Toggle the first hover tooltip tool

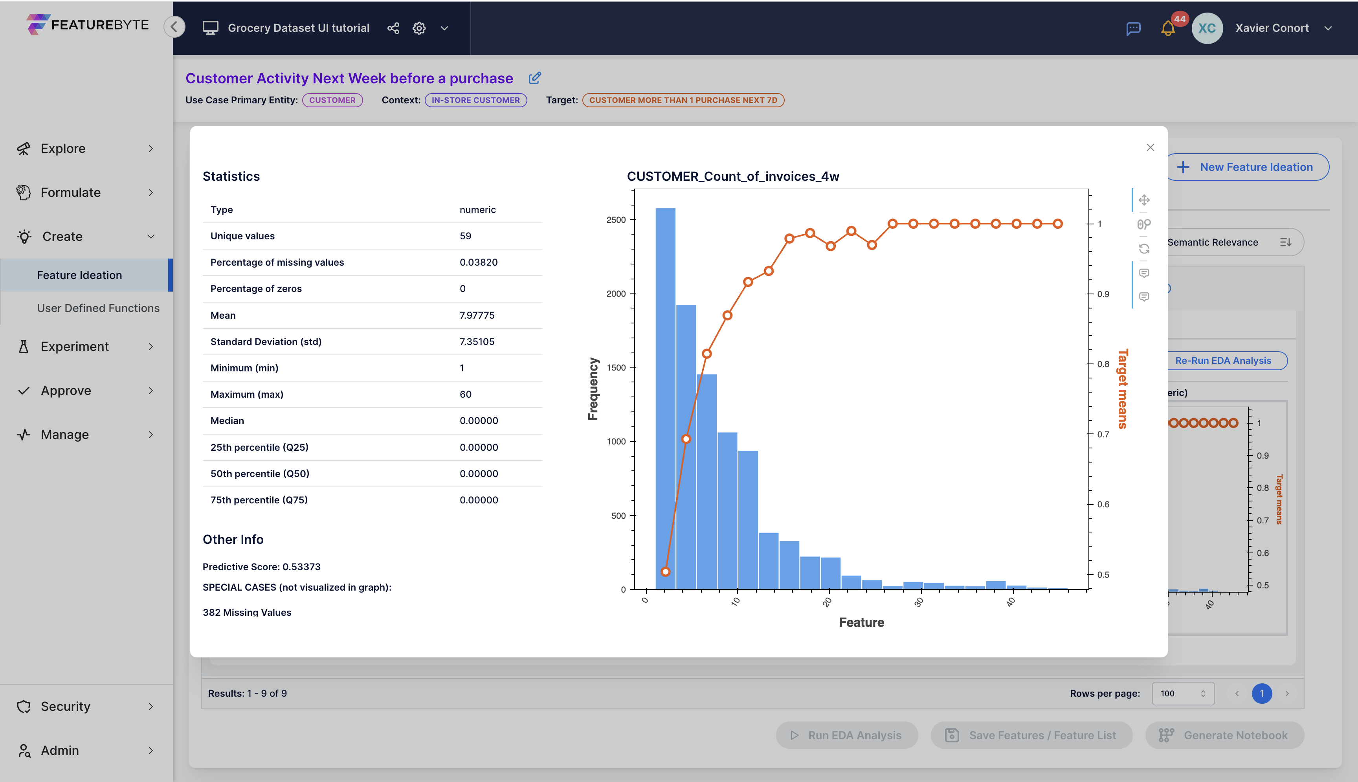point(1144,274)
